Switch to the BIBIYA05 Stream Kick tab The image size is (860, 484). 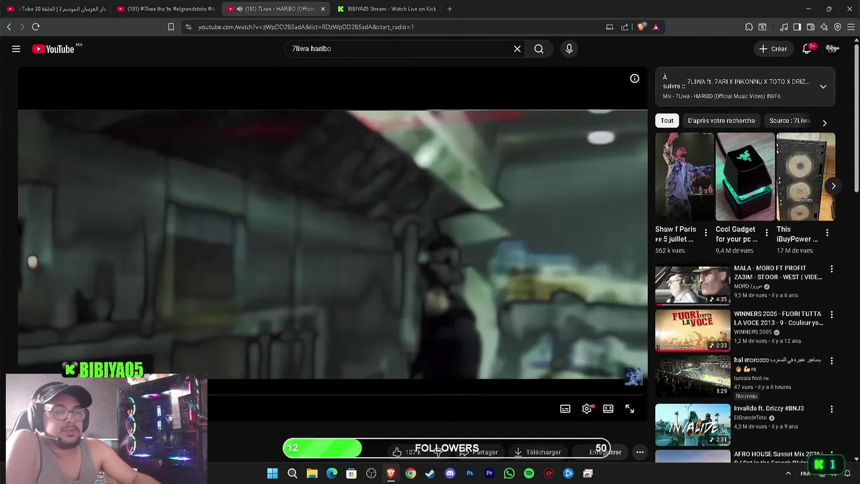point(386,9)
